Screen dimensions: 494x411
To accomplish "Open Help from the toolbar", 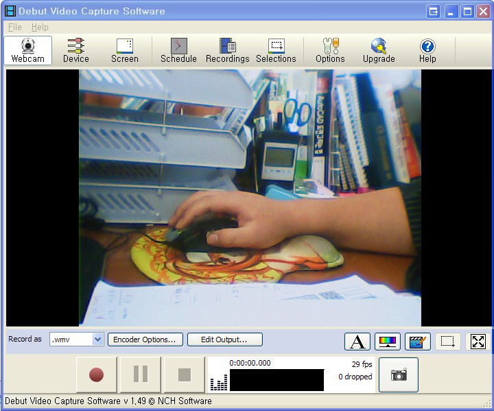I will tap(427, 50).
